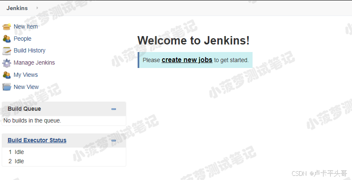Open the People link

pyautogui.click(x=23, y=39)
